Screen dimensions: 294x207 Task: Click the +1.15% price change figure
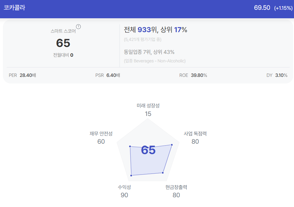point(283,8)
